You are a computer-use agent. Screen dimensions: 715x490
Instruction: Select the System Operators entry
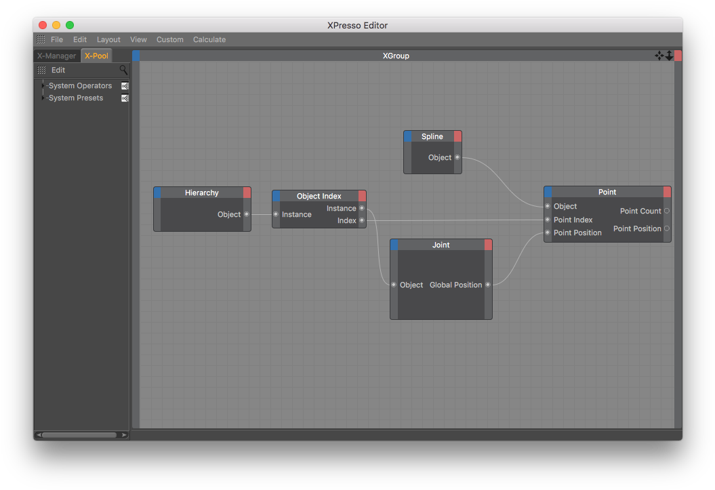(80, 85)
